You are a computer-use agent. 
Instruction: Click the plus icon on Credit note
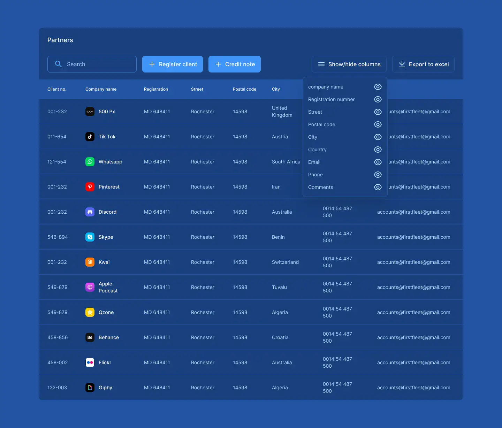(218, 64)
